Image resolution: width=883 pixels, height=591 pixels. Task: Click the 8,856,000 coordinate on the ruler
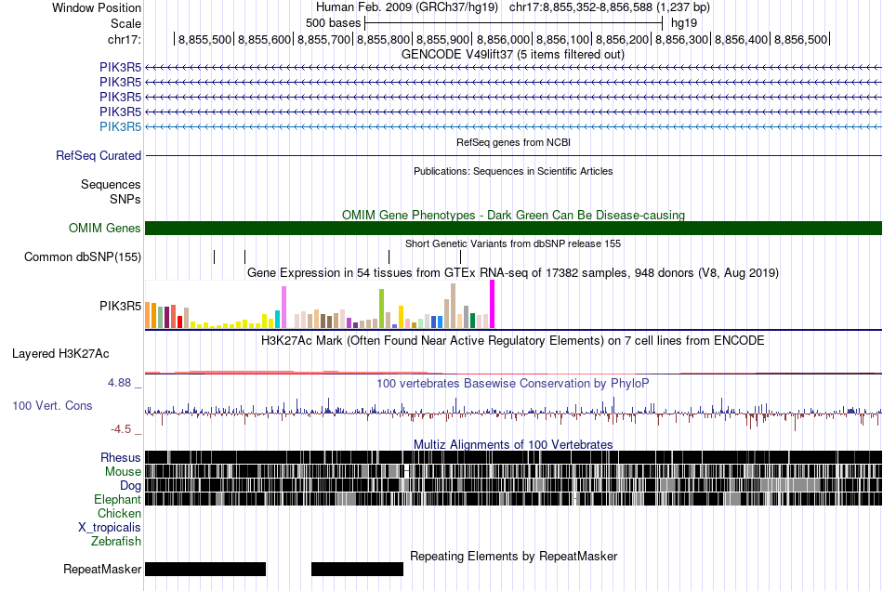coord(503,39)
